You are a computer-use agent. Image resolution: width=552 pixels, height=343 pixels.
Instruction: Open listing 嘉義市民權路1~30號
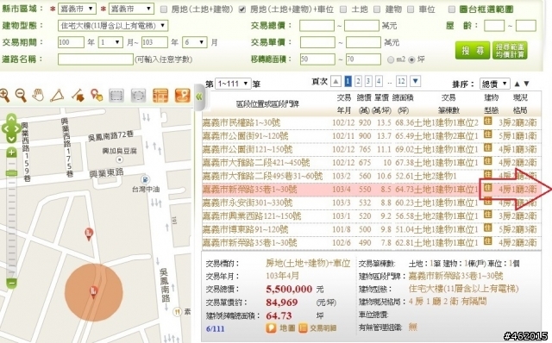pyautogui.click(x=241, y=122)
